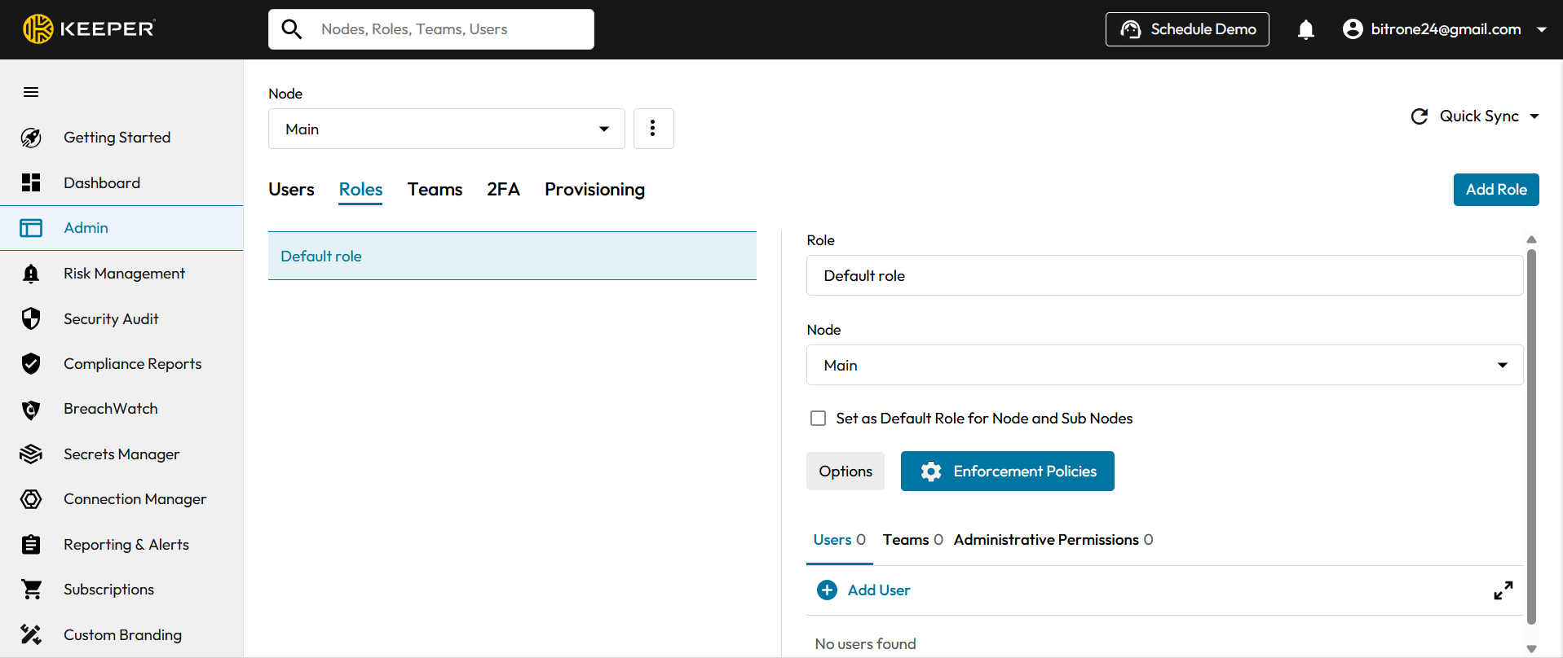Click the notification bell icon
The width and height of the screenshot is (1563, 658).
(1305, 30)
